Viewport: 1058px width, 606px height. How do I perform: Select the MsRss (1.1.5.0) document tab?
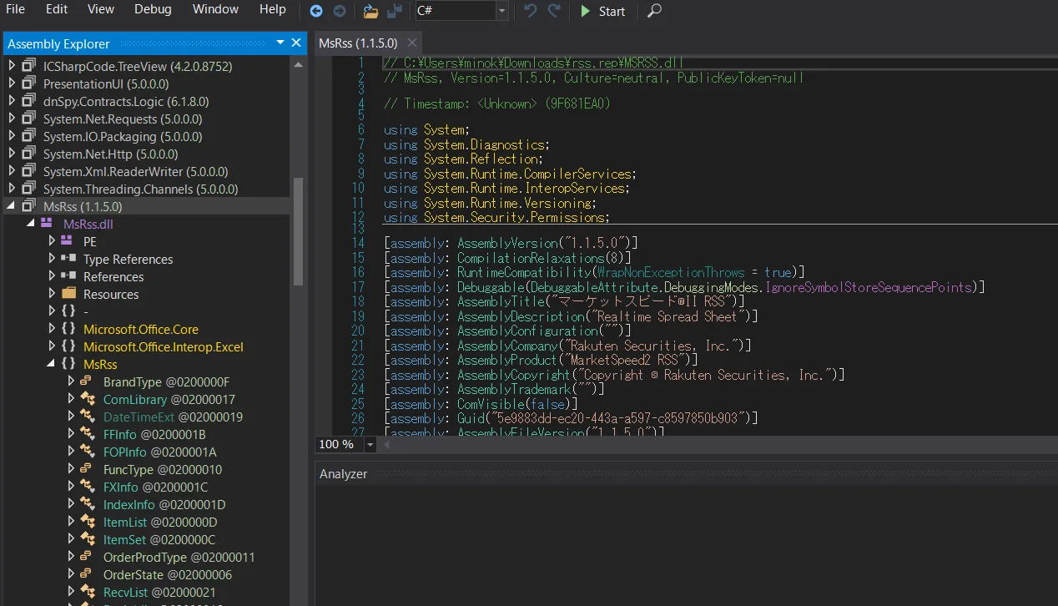click(x=358, y=43)
